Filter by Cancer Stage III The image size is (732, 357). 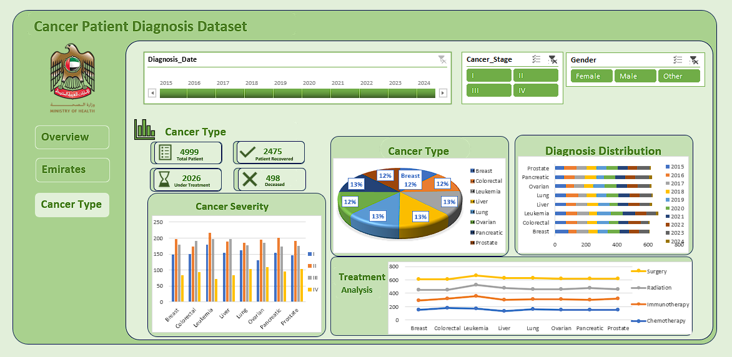(489, 90)
